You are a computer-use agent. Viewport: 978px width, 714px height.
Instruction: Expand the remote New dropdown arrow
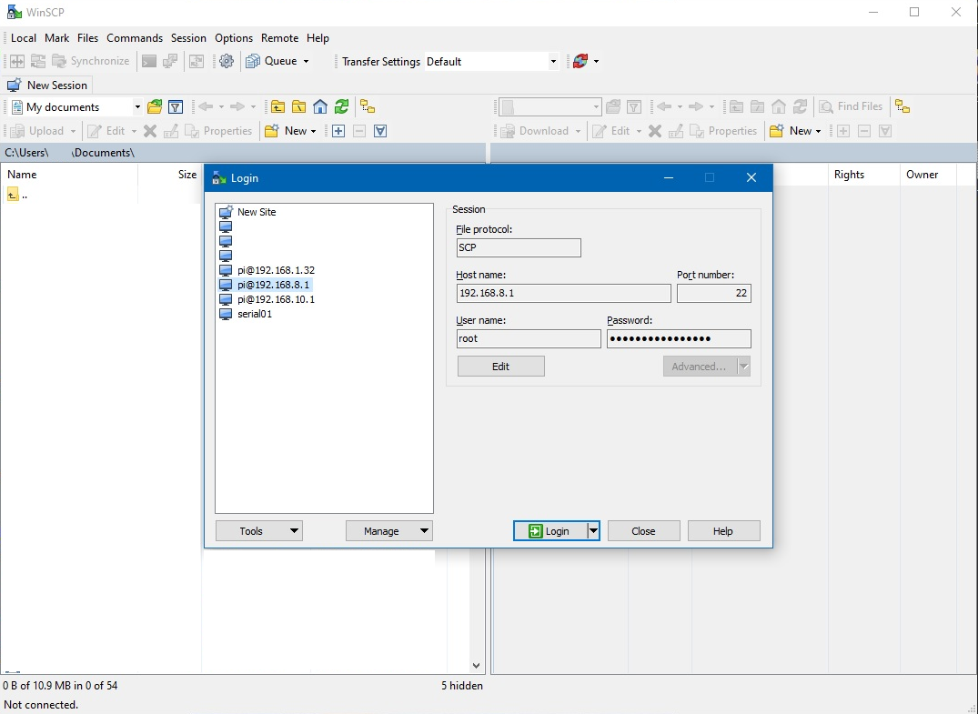(x=818, y=131)
